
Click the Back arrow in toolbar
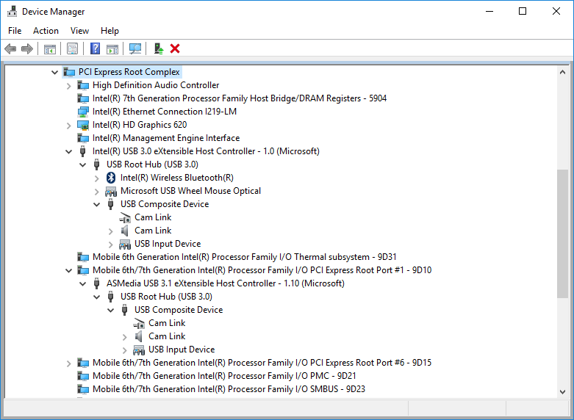tap(10, 48)
